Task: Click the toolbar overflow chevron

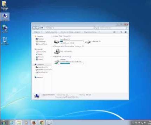Action: pos(100,32)
